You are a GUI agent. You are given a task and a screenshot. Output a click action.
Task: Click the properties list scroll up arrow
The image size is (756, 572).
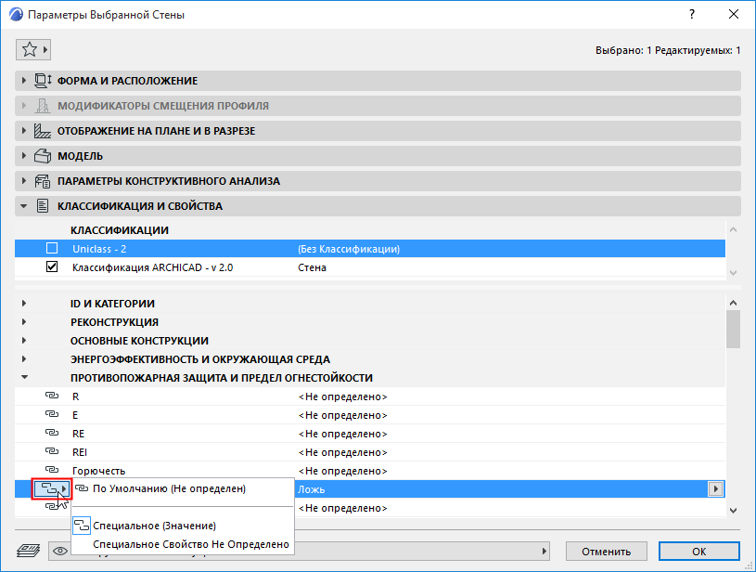(734, 303)
